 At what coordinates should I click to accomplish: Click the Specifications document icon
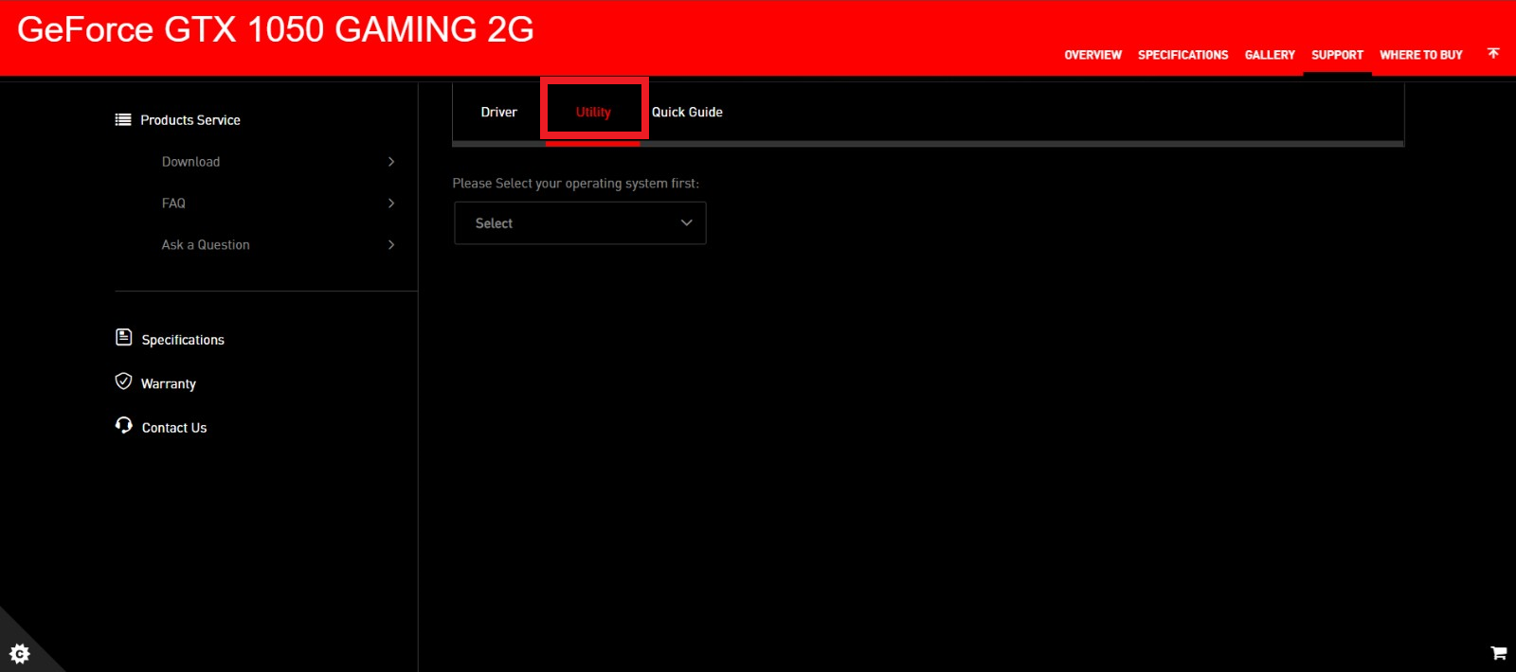[x=123, y=338]
